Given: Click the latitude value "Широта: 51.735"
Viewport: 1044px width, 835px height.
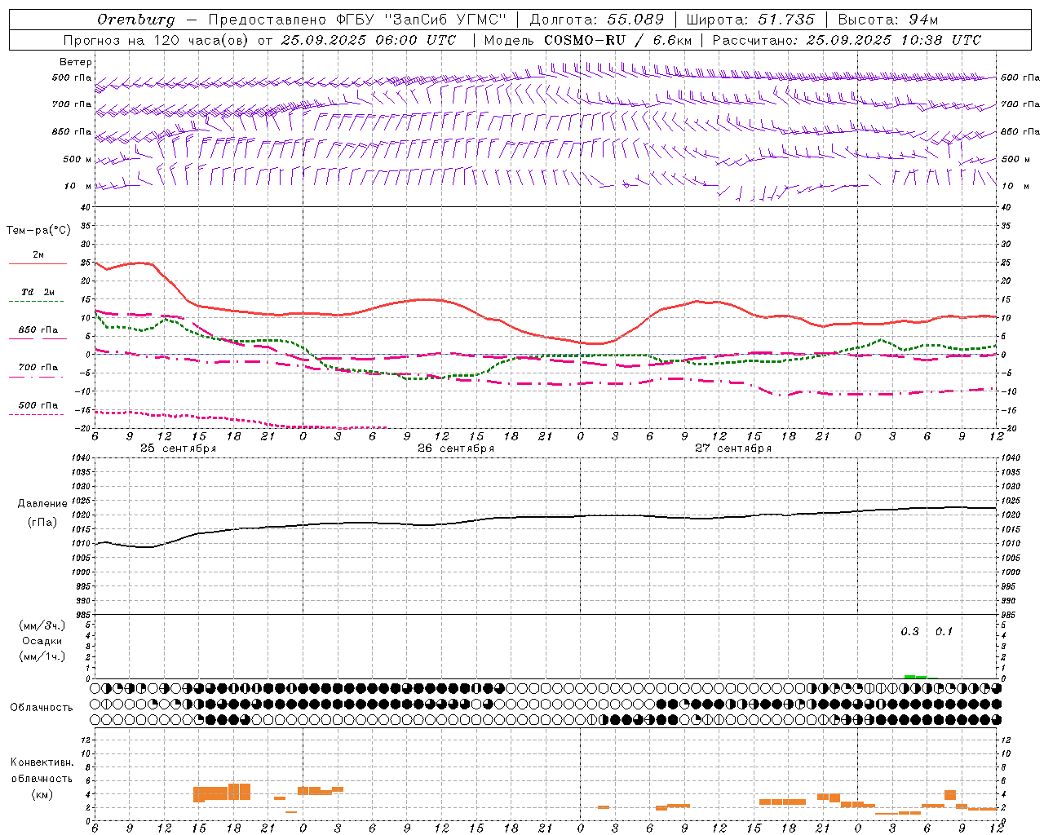Looking at the screenshot, I should click(x=750, y=20).
